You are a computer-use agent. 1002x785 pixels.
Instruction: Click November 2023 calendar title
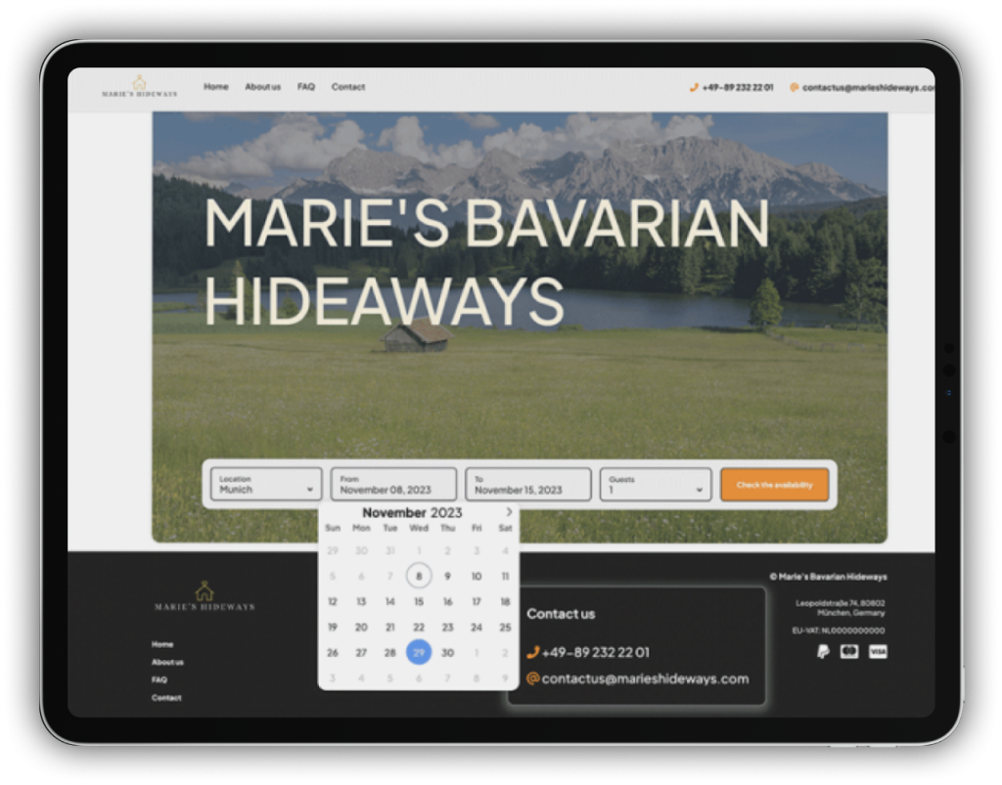412,512
